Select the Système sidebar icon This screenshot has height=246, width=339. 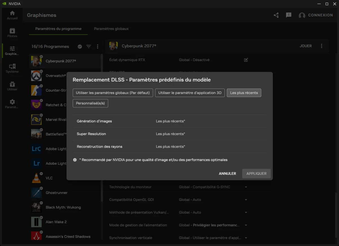[x=12, y=68]
